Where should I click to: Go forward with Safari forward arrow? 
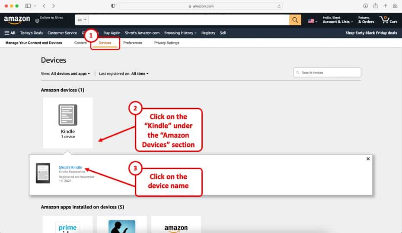click(53, 6)
